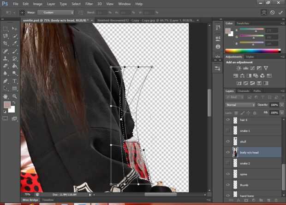
Task: Open the layer filter Kind dropdown
Action: click(x=235, y=97)
